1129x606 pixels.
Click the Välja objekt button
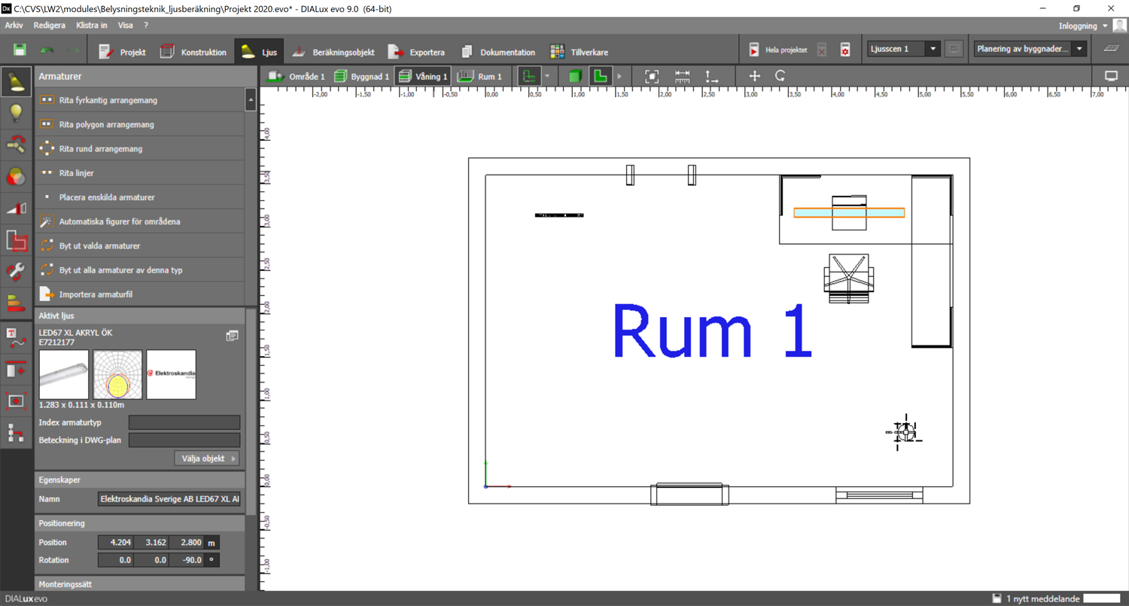(208, 458)
